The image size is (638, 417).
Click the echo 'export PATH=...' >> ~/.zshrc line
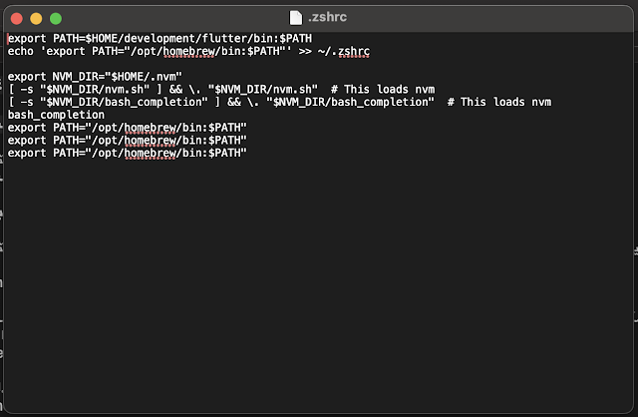click(x=188, y=51)
